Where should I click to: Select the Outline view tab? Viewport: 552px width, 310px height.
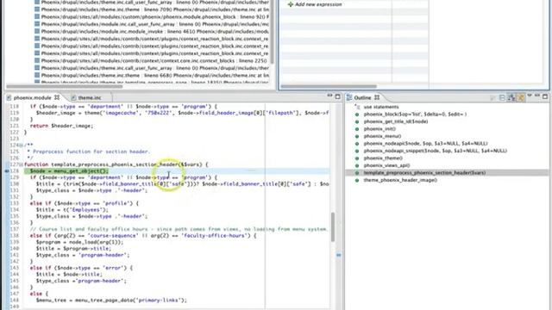362,97
